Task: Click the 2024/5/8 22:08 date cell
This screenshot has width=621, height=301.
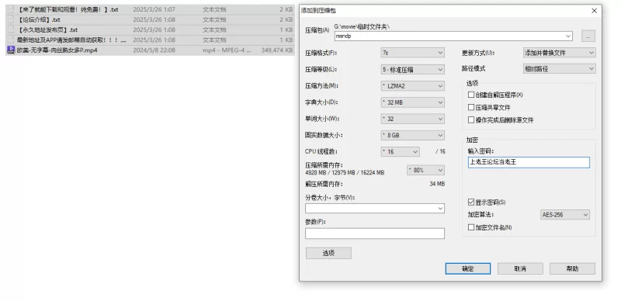Action: [x=154, y=50]
